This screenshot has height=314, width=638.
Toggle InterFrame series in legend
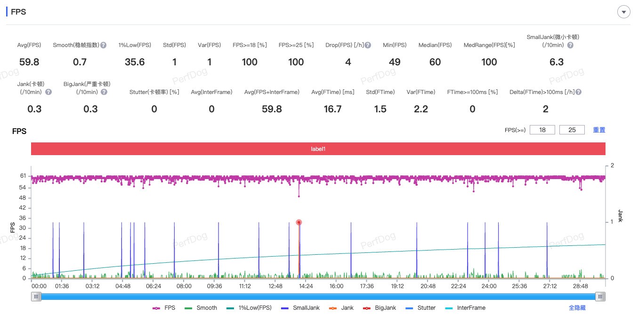[x=465, y=308]
